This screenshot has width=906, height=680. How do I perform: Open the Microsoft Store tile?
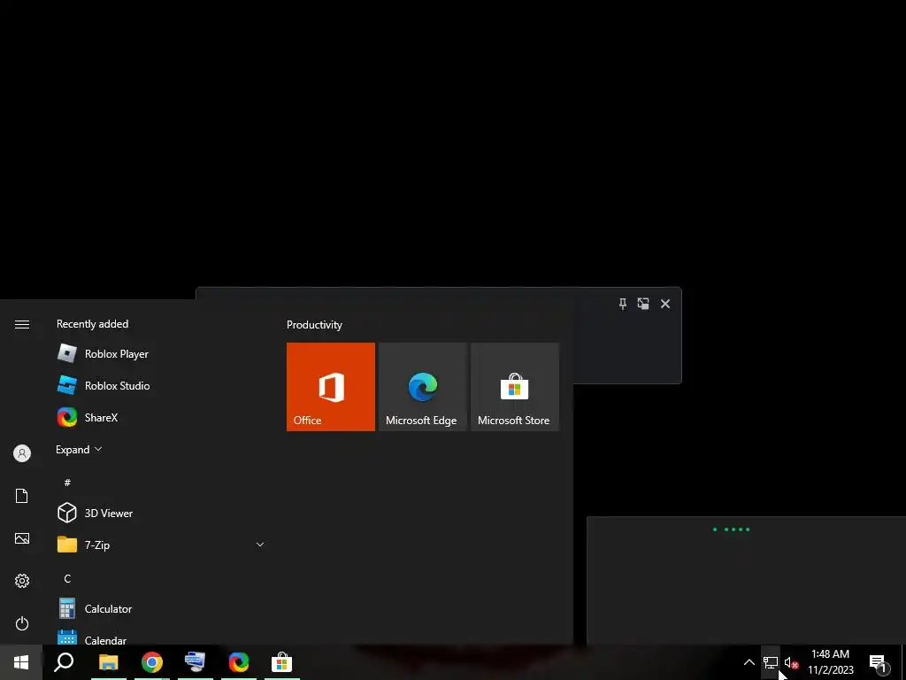(x=515, y=387)
